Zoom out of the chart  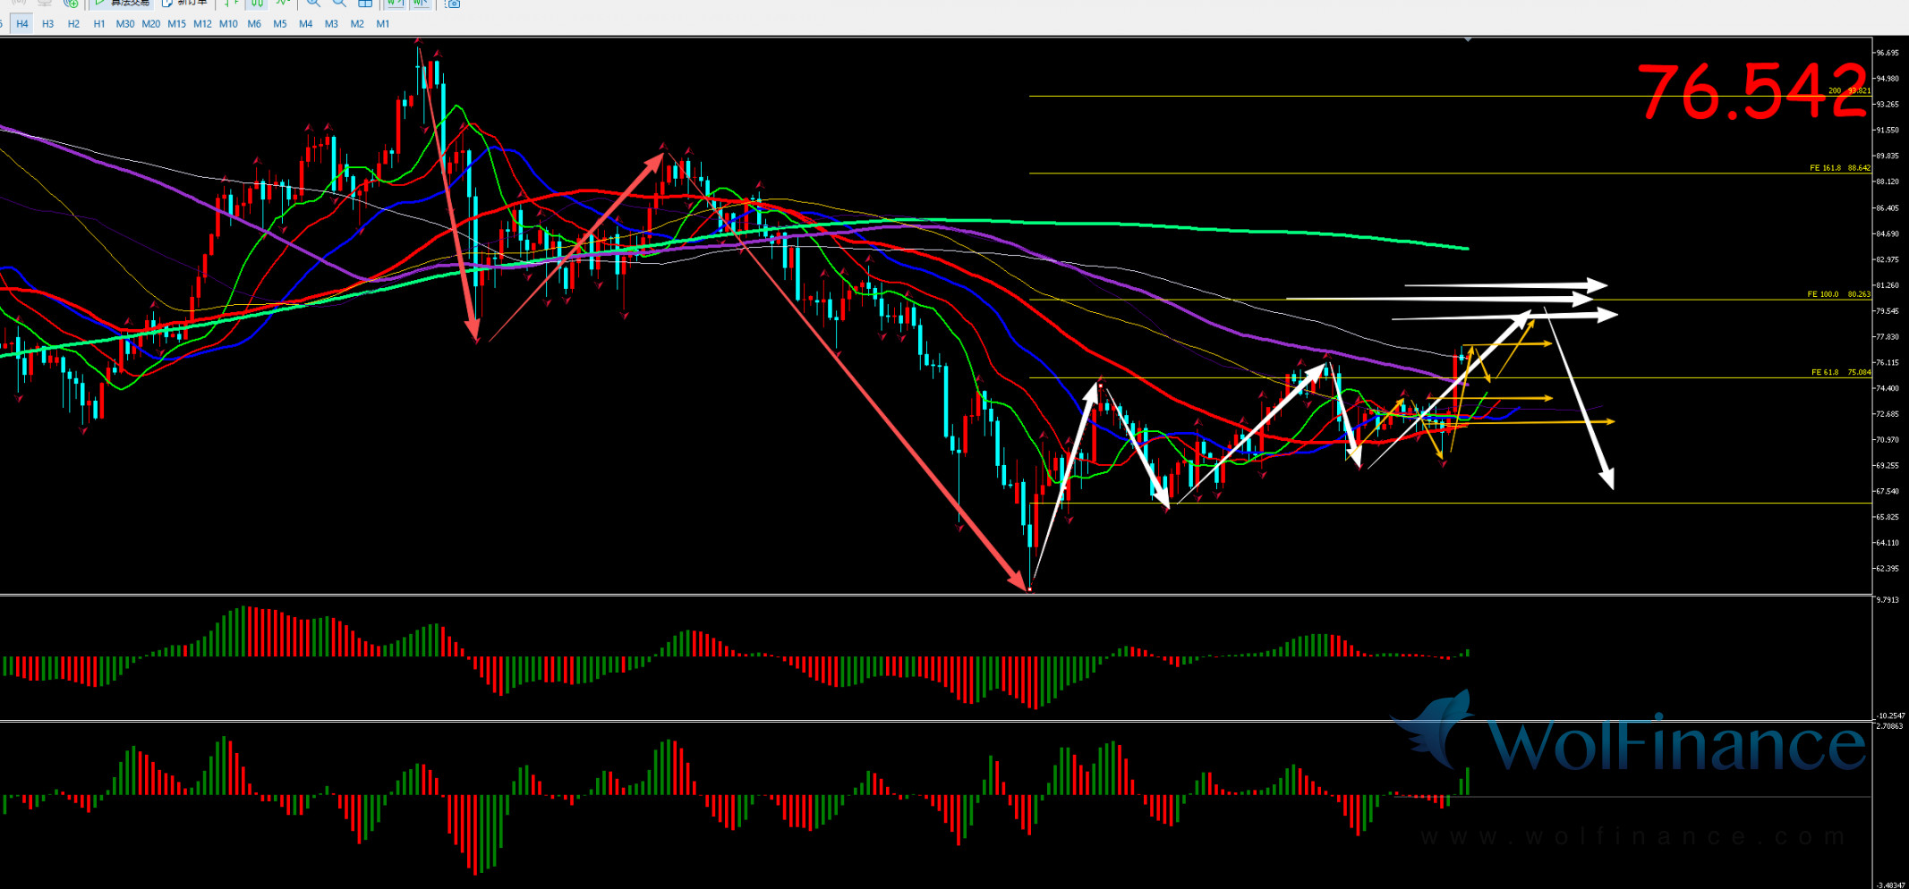pos(339,4)
